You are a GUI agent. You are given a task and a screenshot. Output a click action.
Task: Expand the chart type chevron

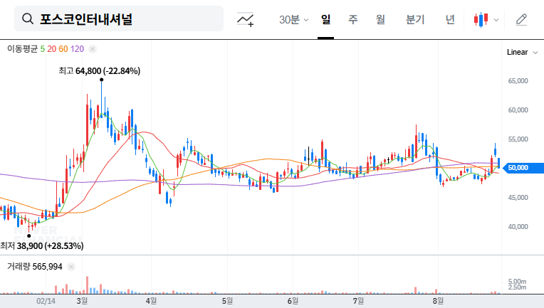(x=496, y=20)
